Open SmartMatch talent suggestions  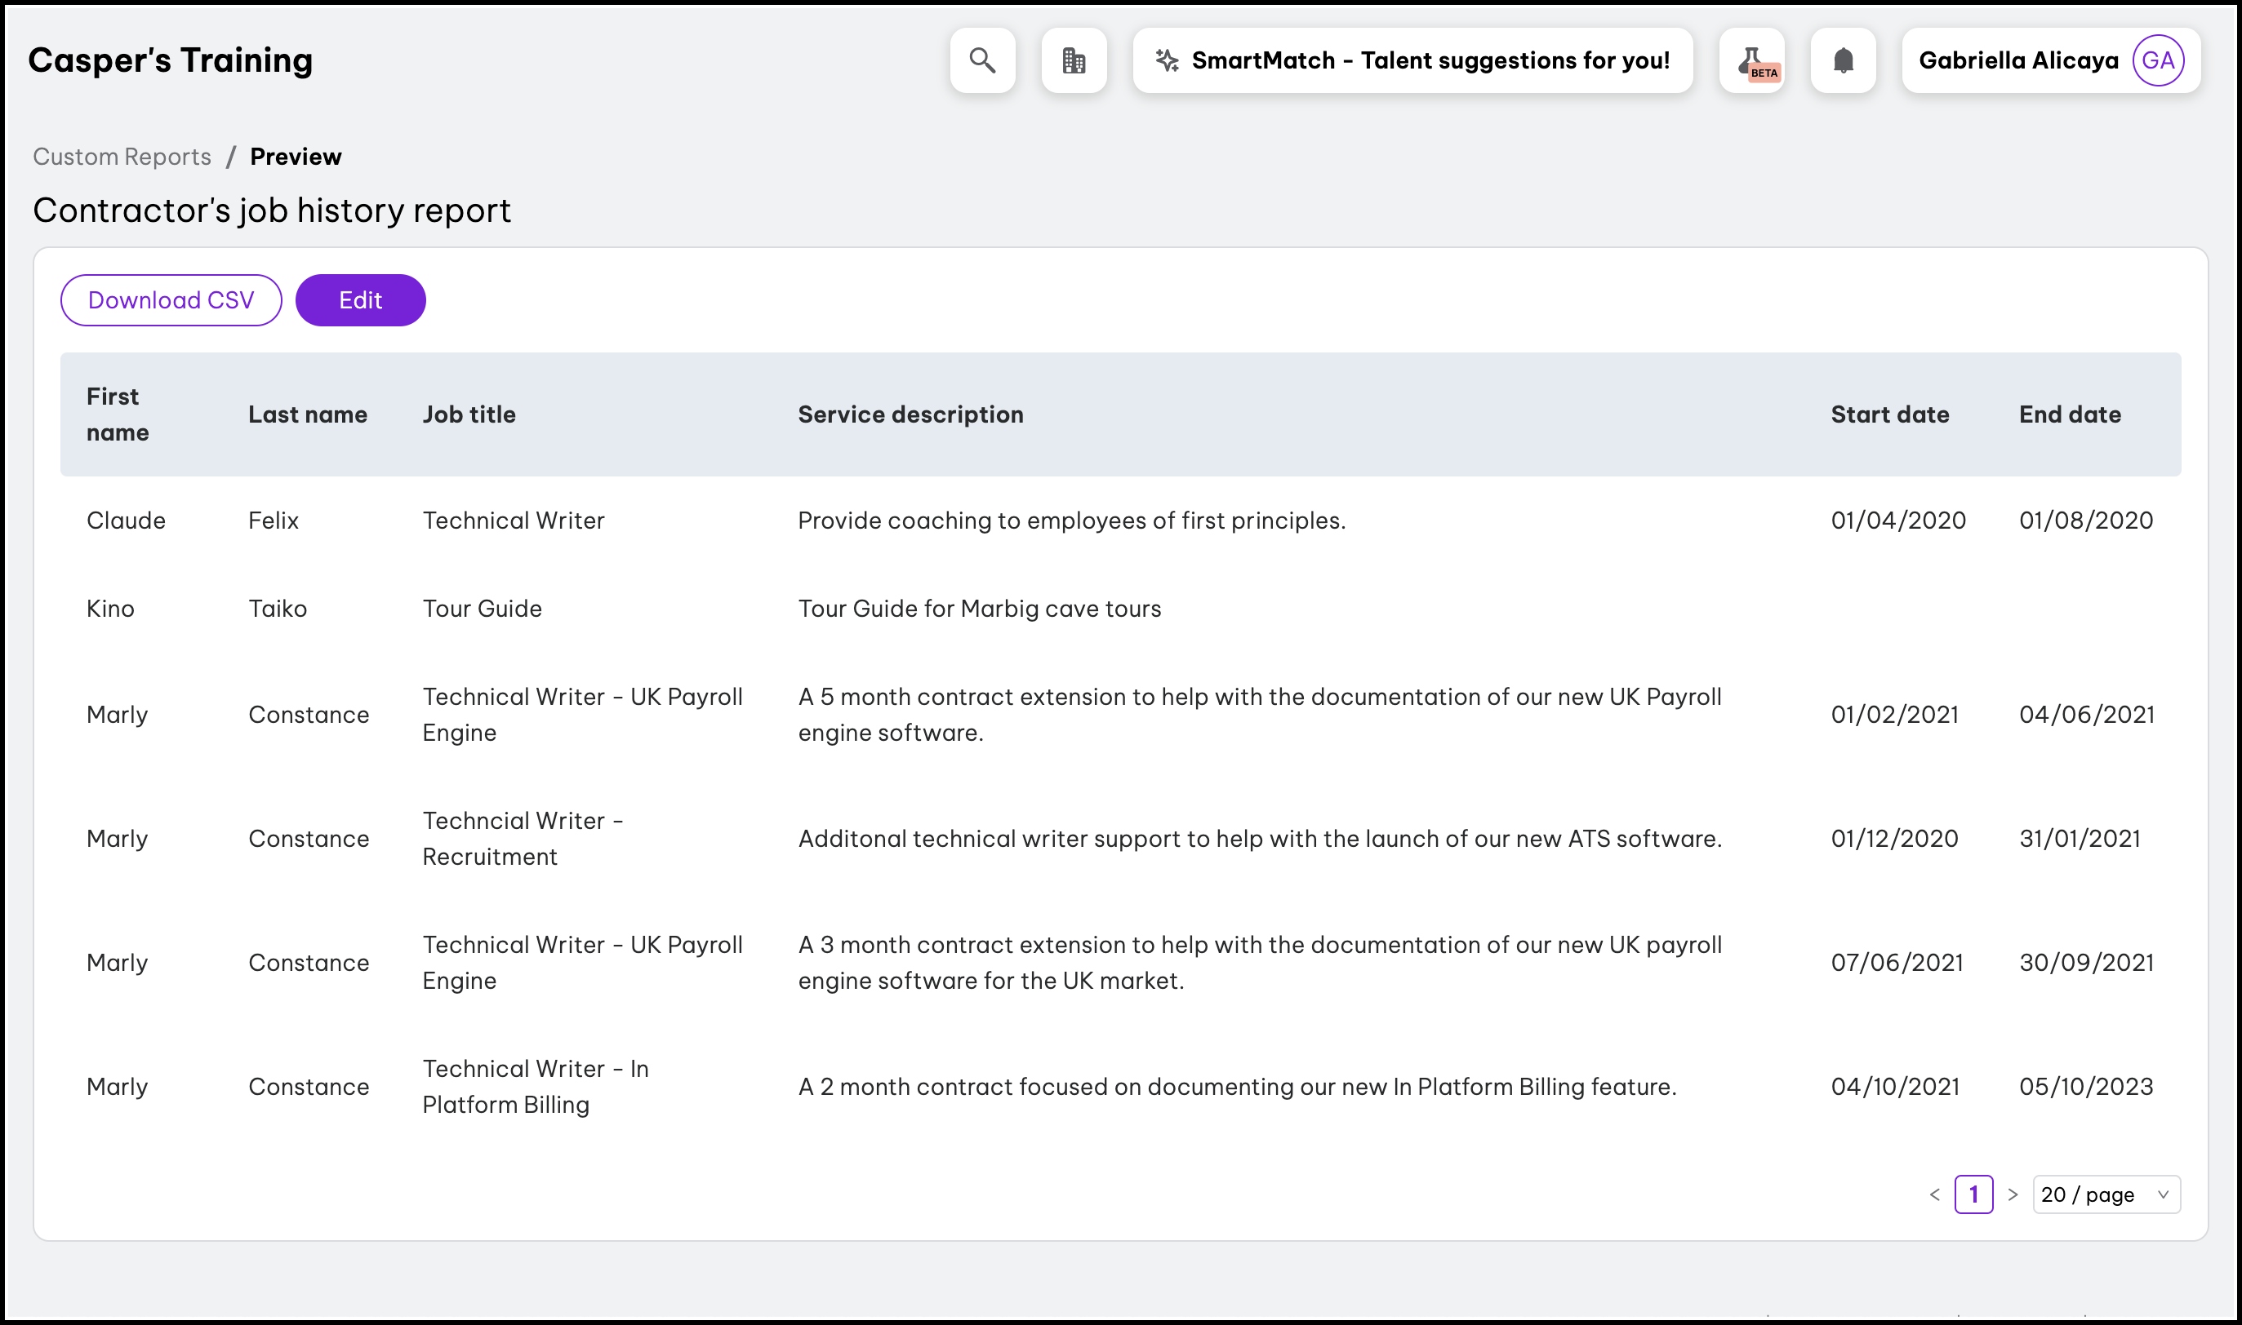(1429, 60)
